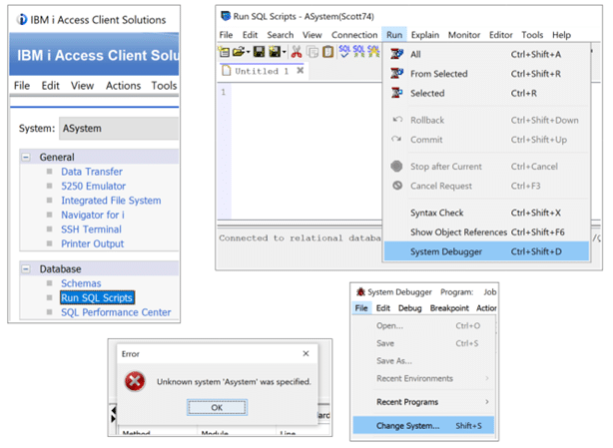The width and height of the screenshot is (613, 448).
Task: Click into the SQL editor on line 1
Action: coord(300,93)
